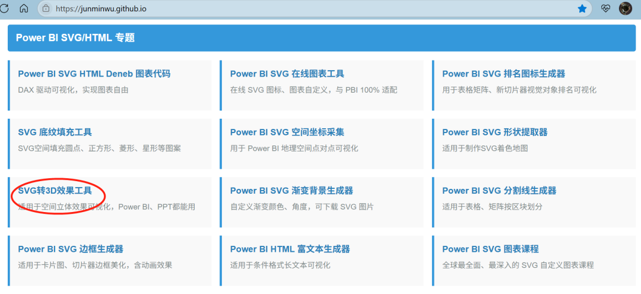Open Power BI SVG 分割线生成器 link
Image resolution: width=641 pixels, height=294 pixels.
point(499,191)
